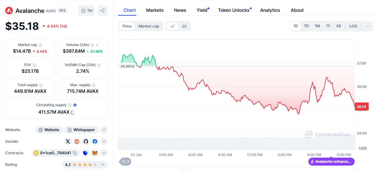The width and height of the screenshot is (378, 171).
Task: Click the yellow chain icon in Contracts
Action: click(x=36, y=153)
